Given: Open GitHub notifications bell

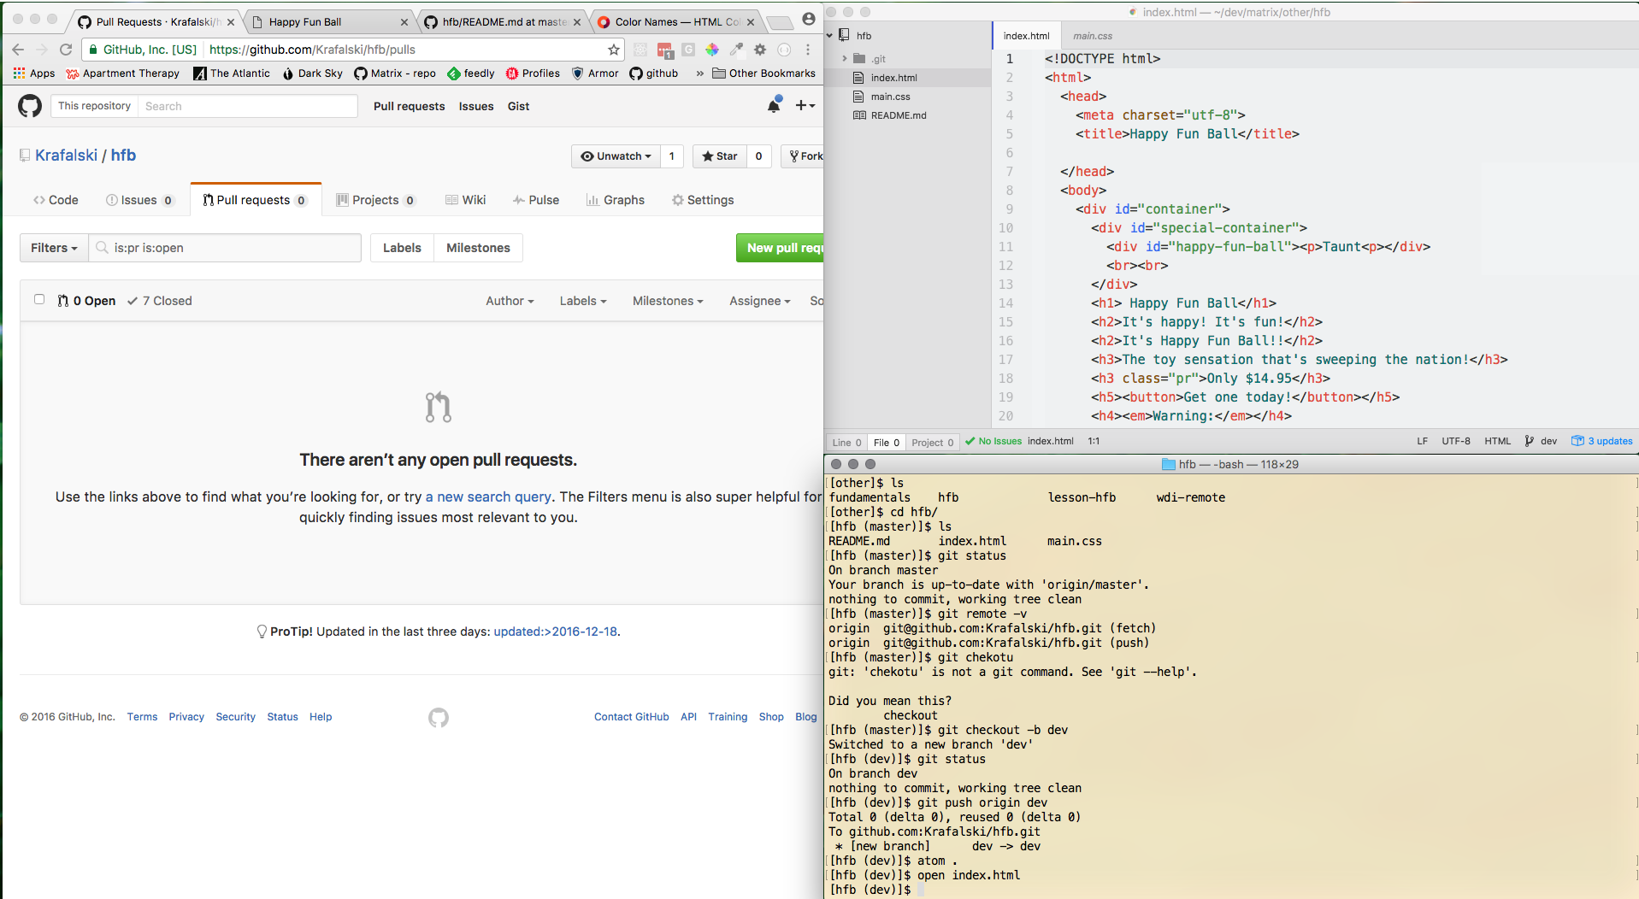Looking at the screenshot, I should (x=774, y=106).
